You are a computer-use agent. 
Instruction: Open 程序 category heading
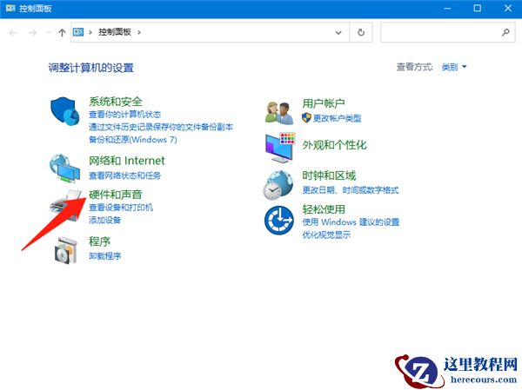tap(99, 241)
